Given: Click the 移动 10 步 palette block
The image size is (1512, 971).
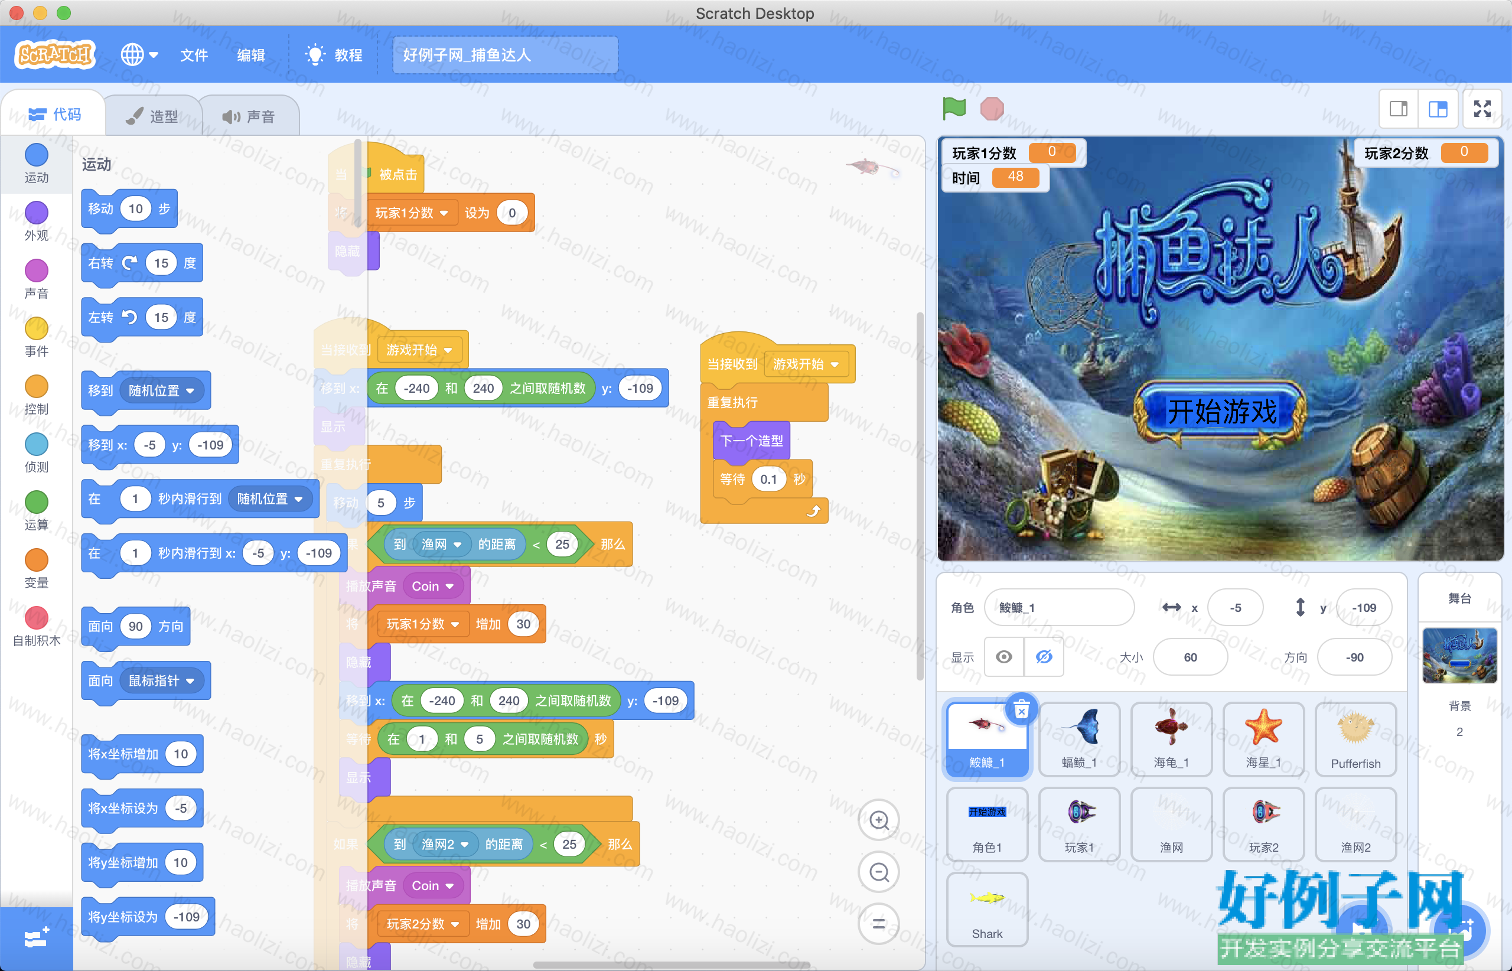Looking at the screenshot, I should coord(129,208).
